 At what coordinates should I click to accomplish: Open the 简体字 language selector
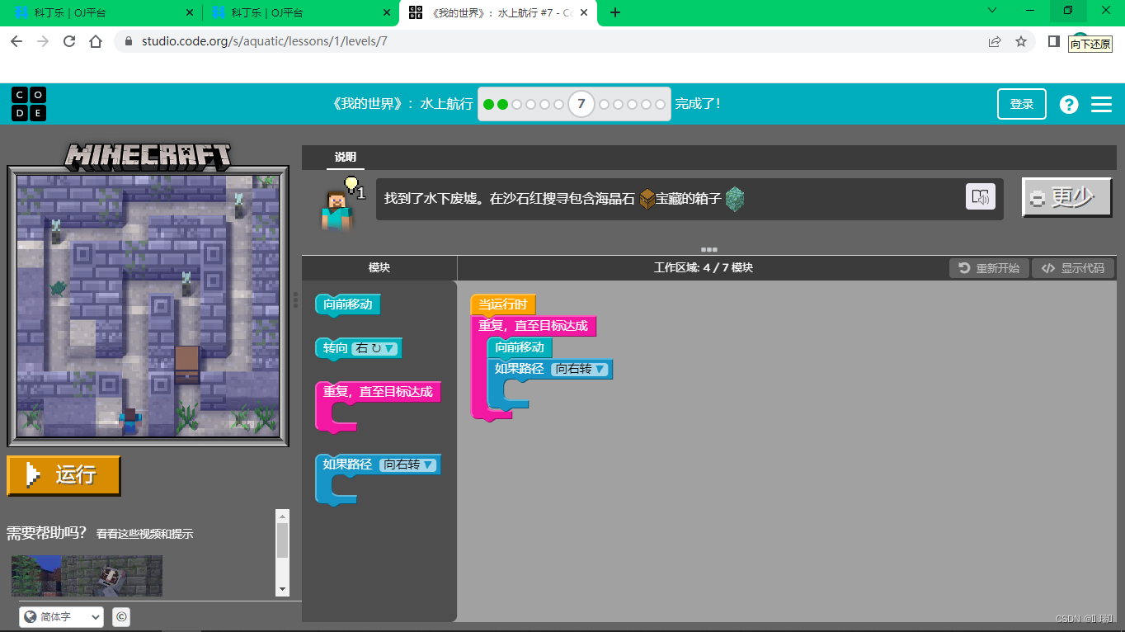62,616
